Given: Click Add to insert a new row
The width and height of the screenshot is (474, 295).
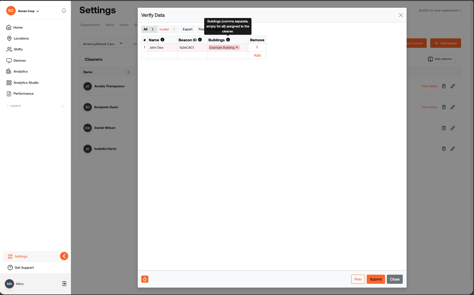Looking at the screenshot, I should [257, 55].
